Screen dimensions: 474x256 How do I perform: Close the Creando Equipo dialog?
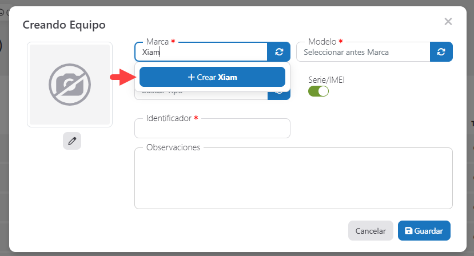pos(448,21)
